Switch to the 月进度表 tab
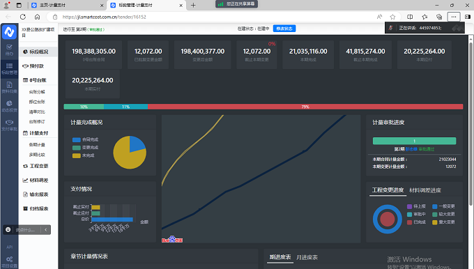This screenshot has height=269, width=474. [307, 258]
